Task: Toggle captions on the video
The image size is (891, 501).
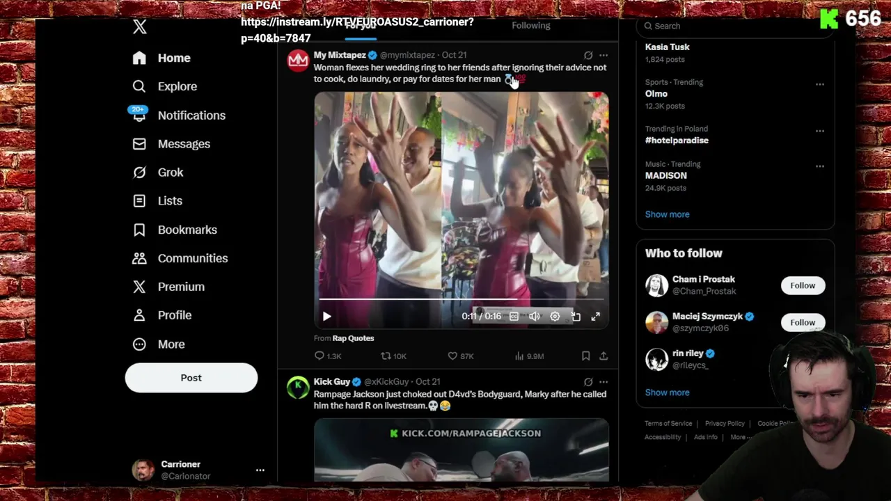Action: 514,317
